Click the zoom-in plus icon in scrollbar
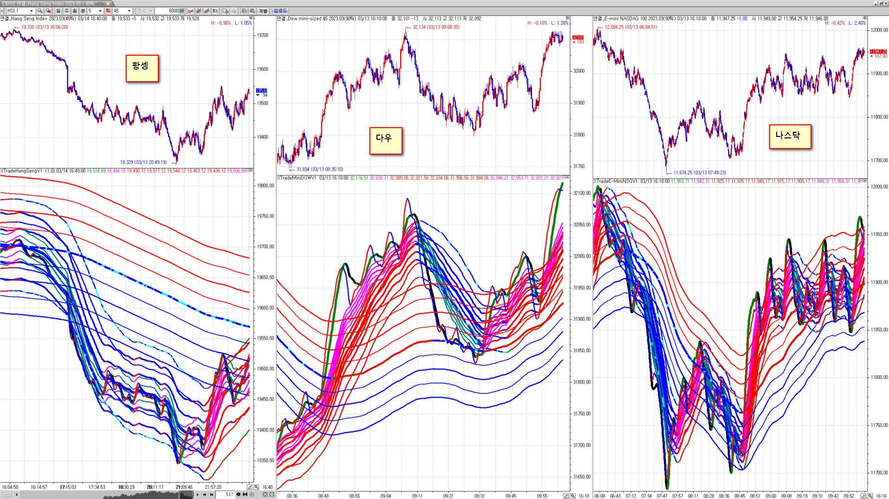The width and height of the screenshot is (889, 499). pos(252,495)
